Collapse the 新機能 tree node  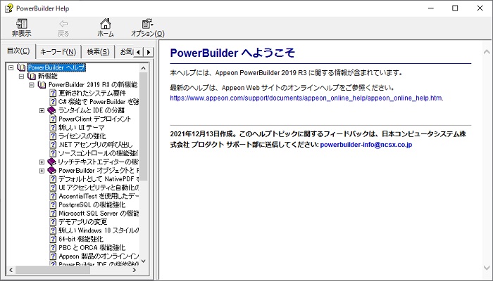pyautogui.click(x=21, y=76)
